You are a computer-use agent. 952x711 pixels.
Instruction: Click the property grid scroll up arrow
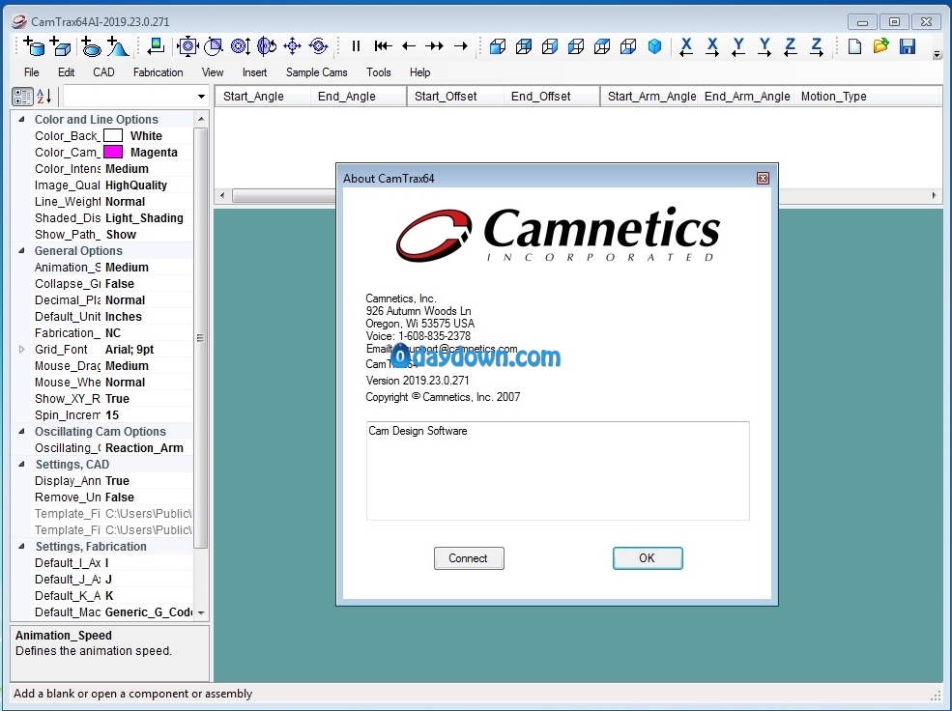point(201,119)
